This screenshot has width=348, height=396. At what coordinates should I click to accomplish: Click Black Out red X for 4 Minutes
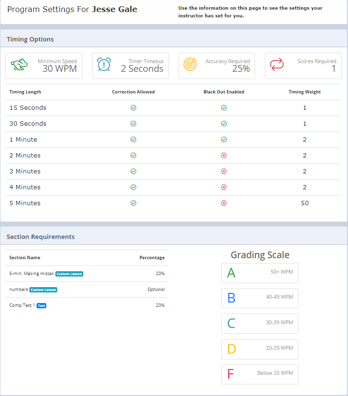[224, 187]
